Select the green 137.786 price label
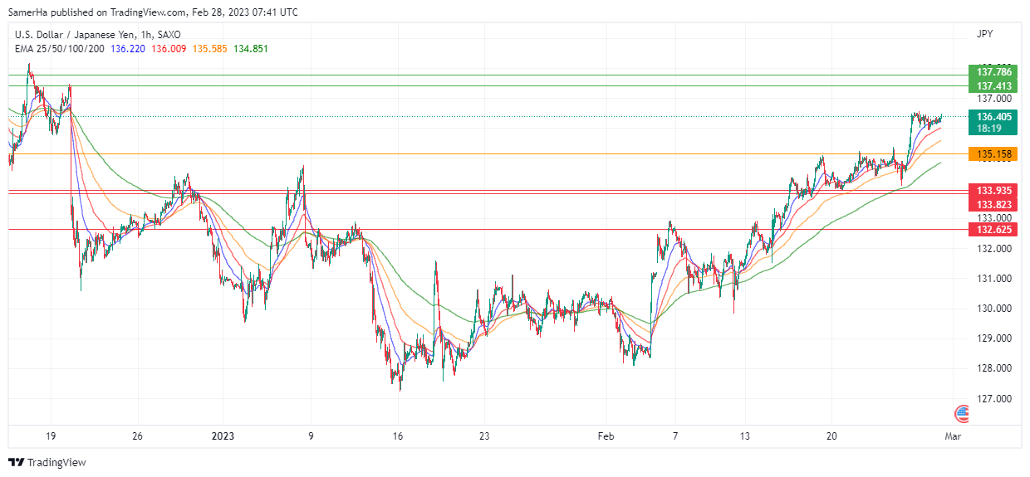 coord(993,72)
